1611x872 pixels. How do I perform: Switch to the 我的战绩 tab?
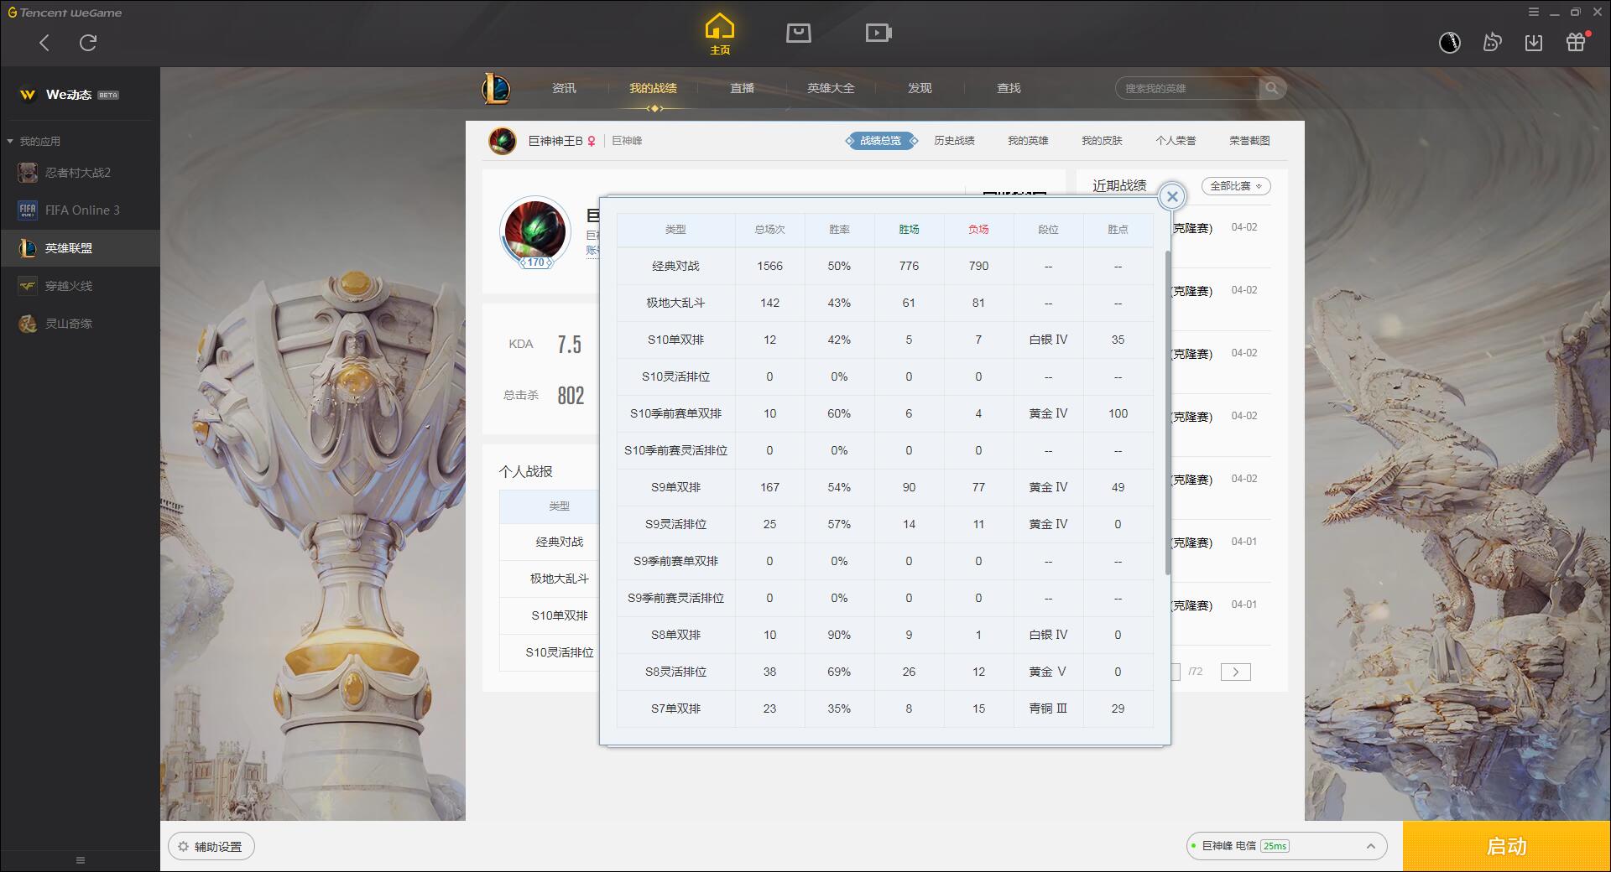click(653, 88)
